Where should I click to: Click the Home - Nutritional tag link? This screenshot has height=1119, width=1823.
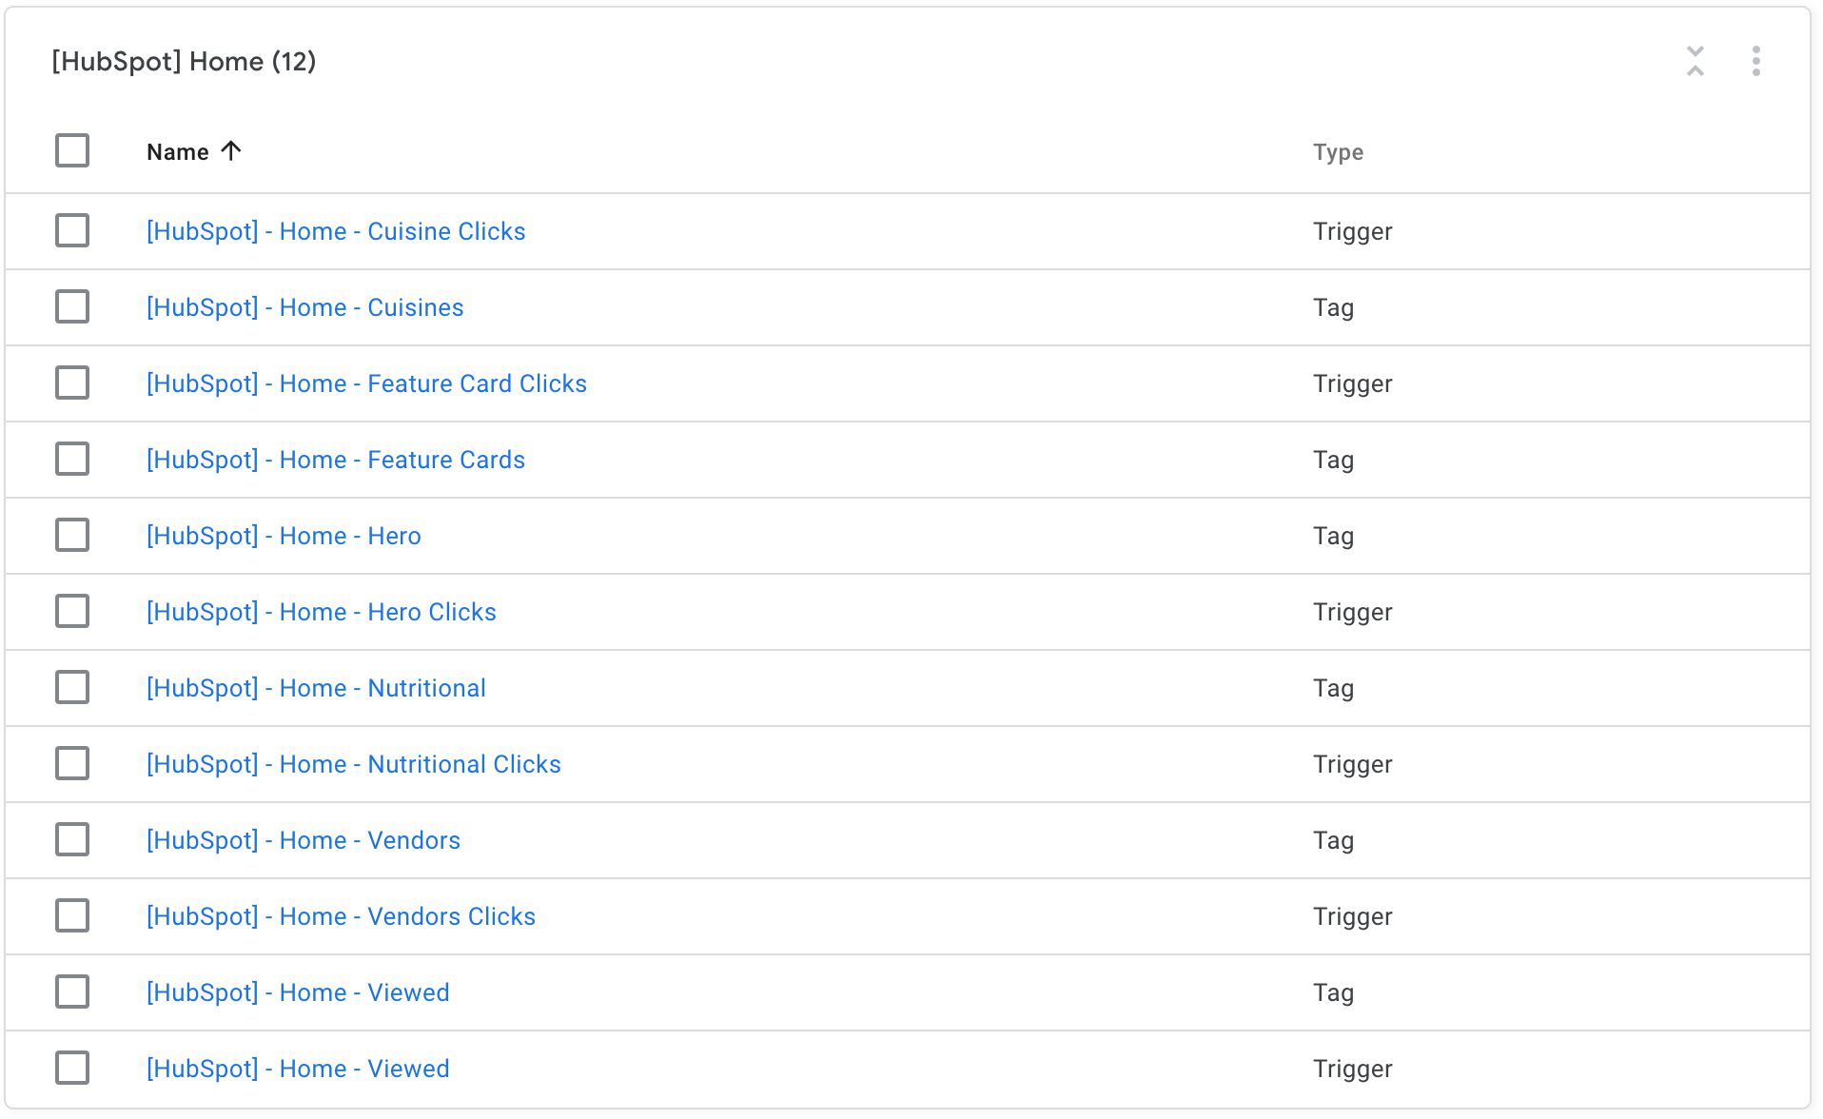tap(316, 688)
